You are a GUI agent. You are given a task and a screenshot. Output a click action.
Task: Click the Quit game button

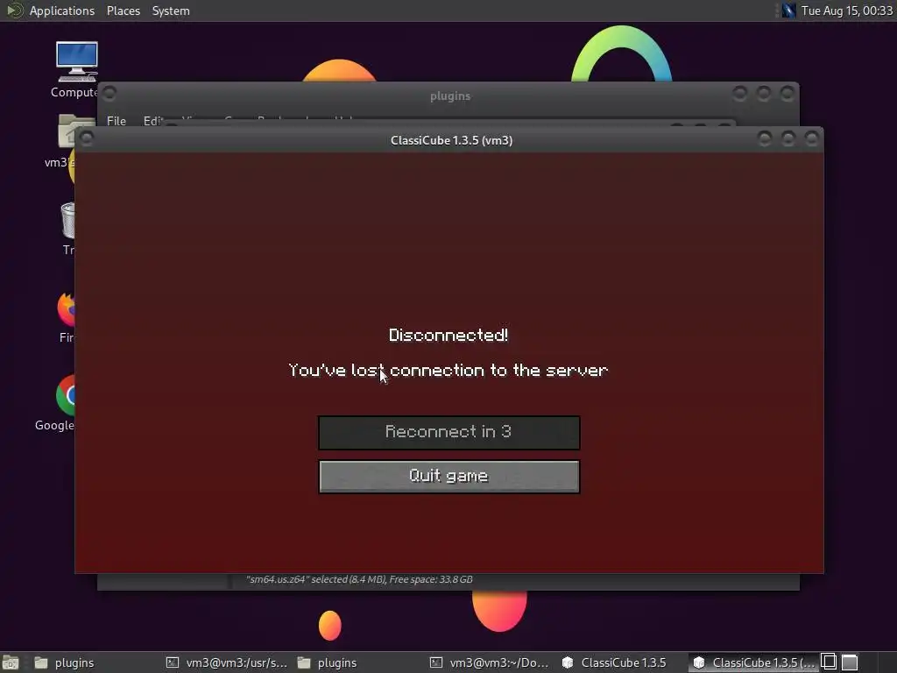[x=449, y=476]
